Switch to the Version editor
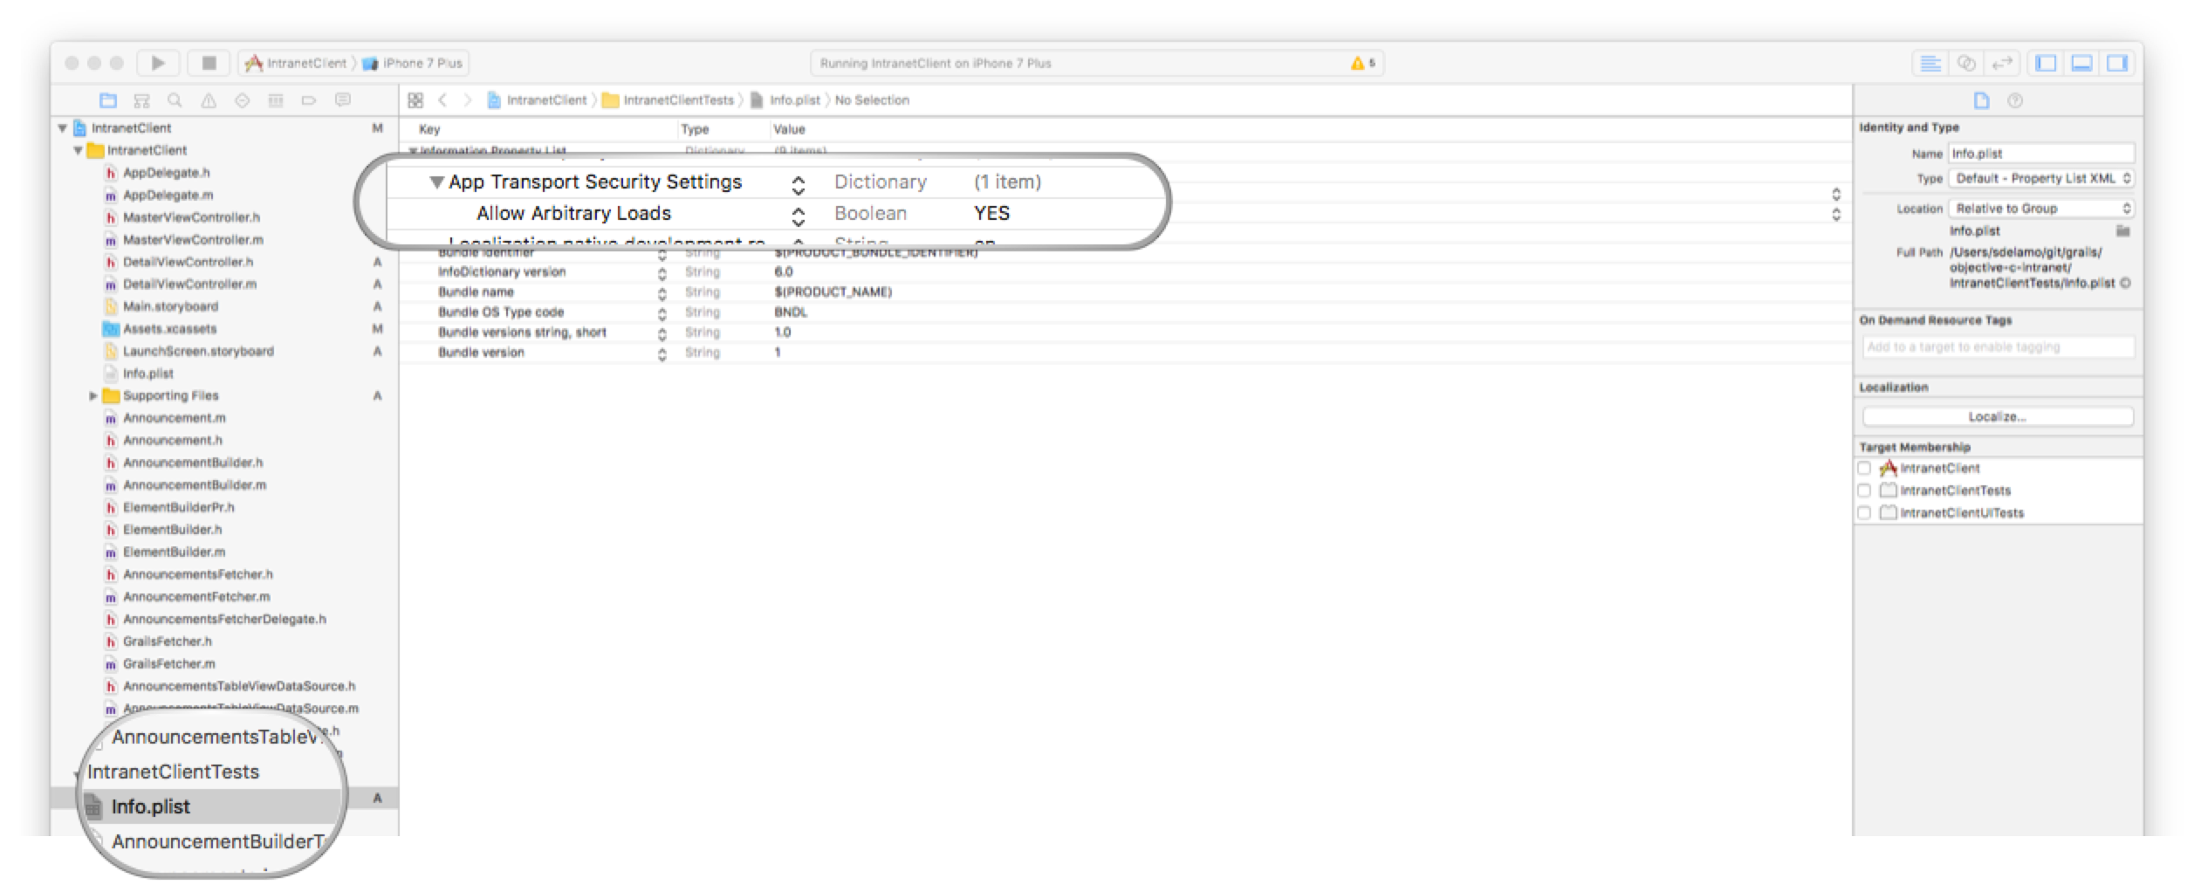 pos(2001,63)
